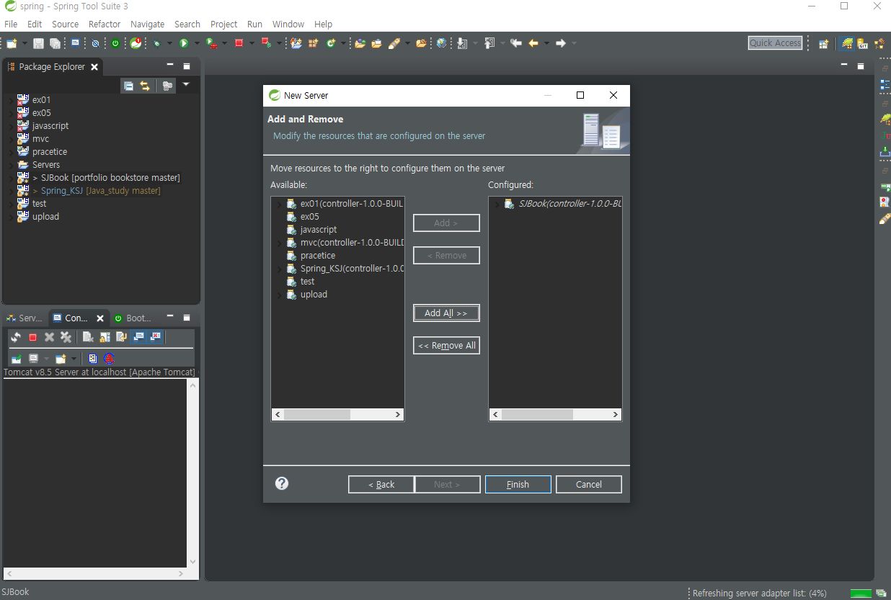Select the pracetice resource in Available list

click(x=317, y=256)
